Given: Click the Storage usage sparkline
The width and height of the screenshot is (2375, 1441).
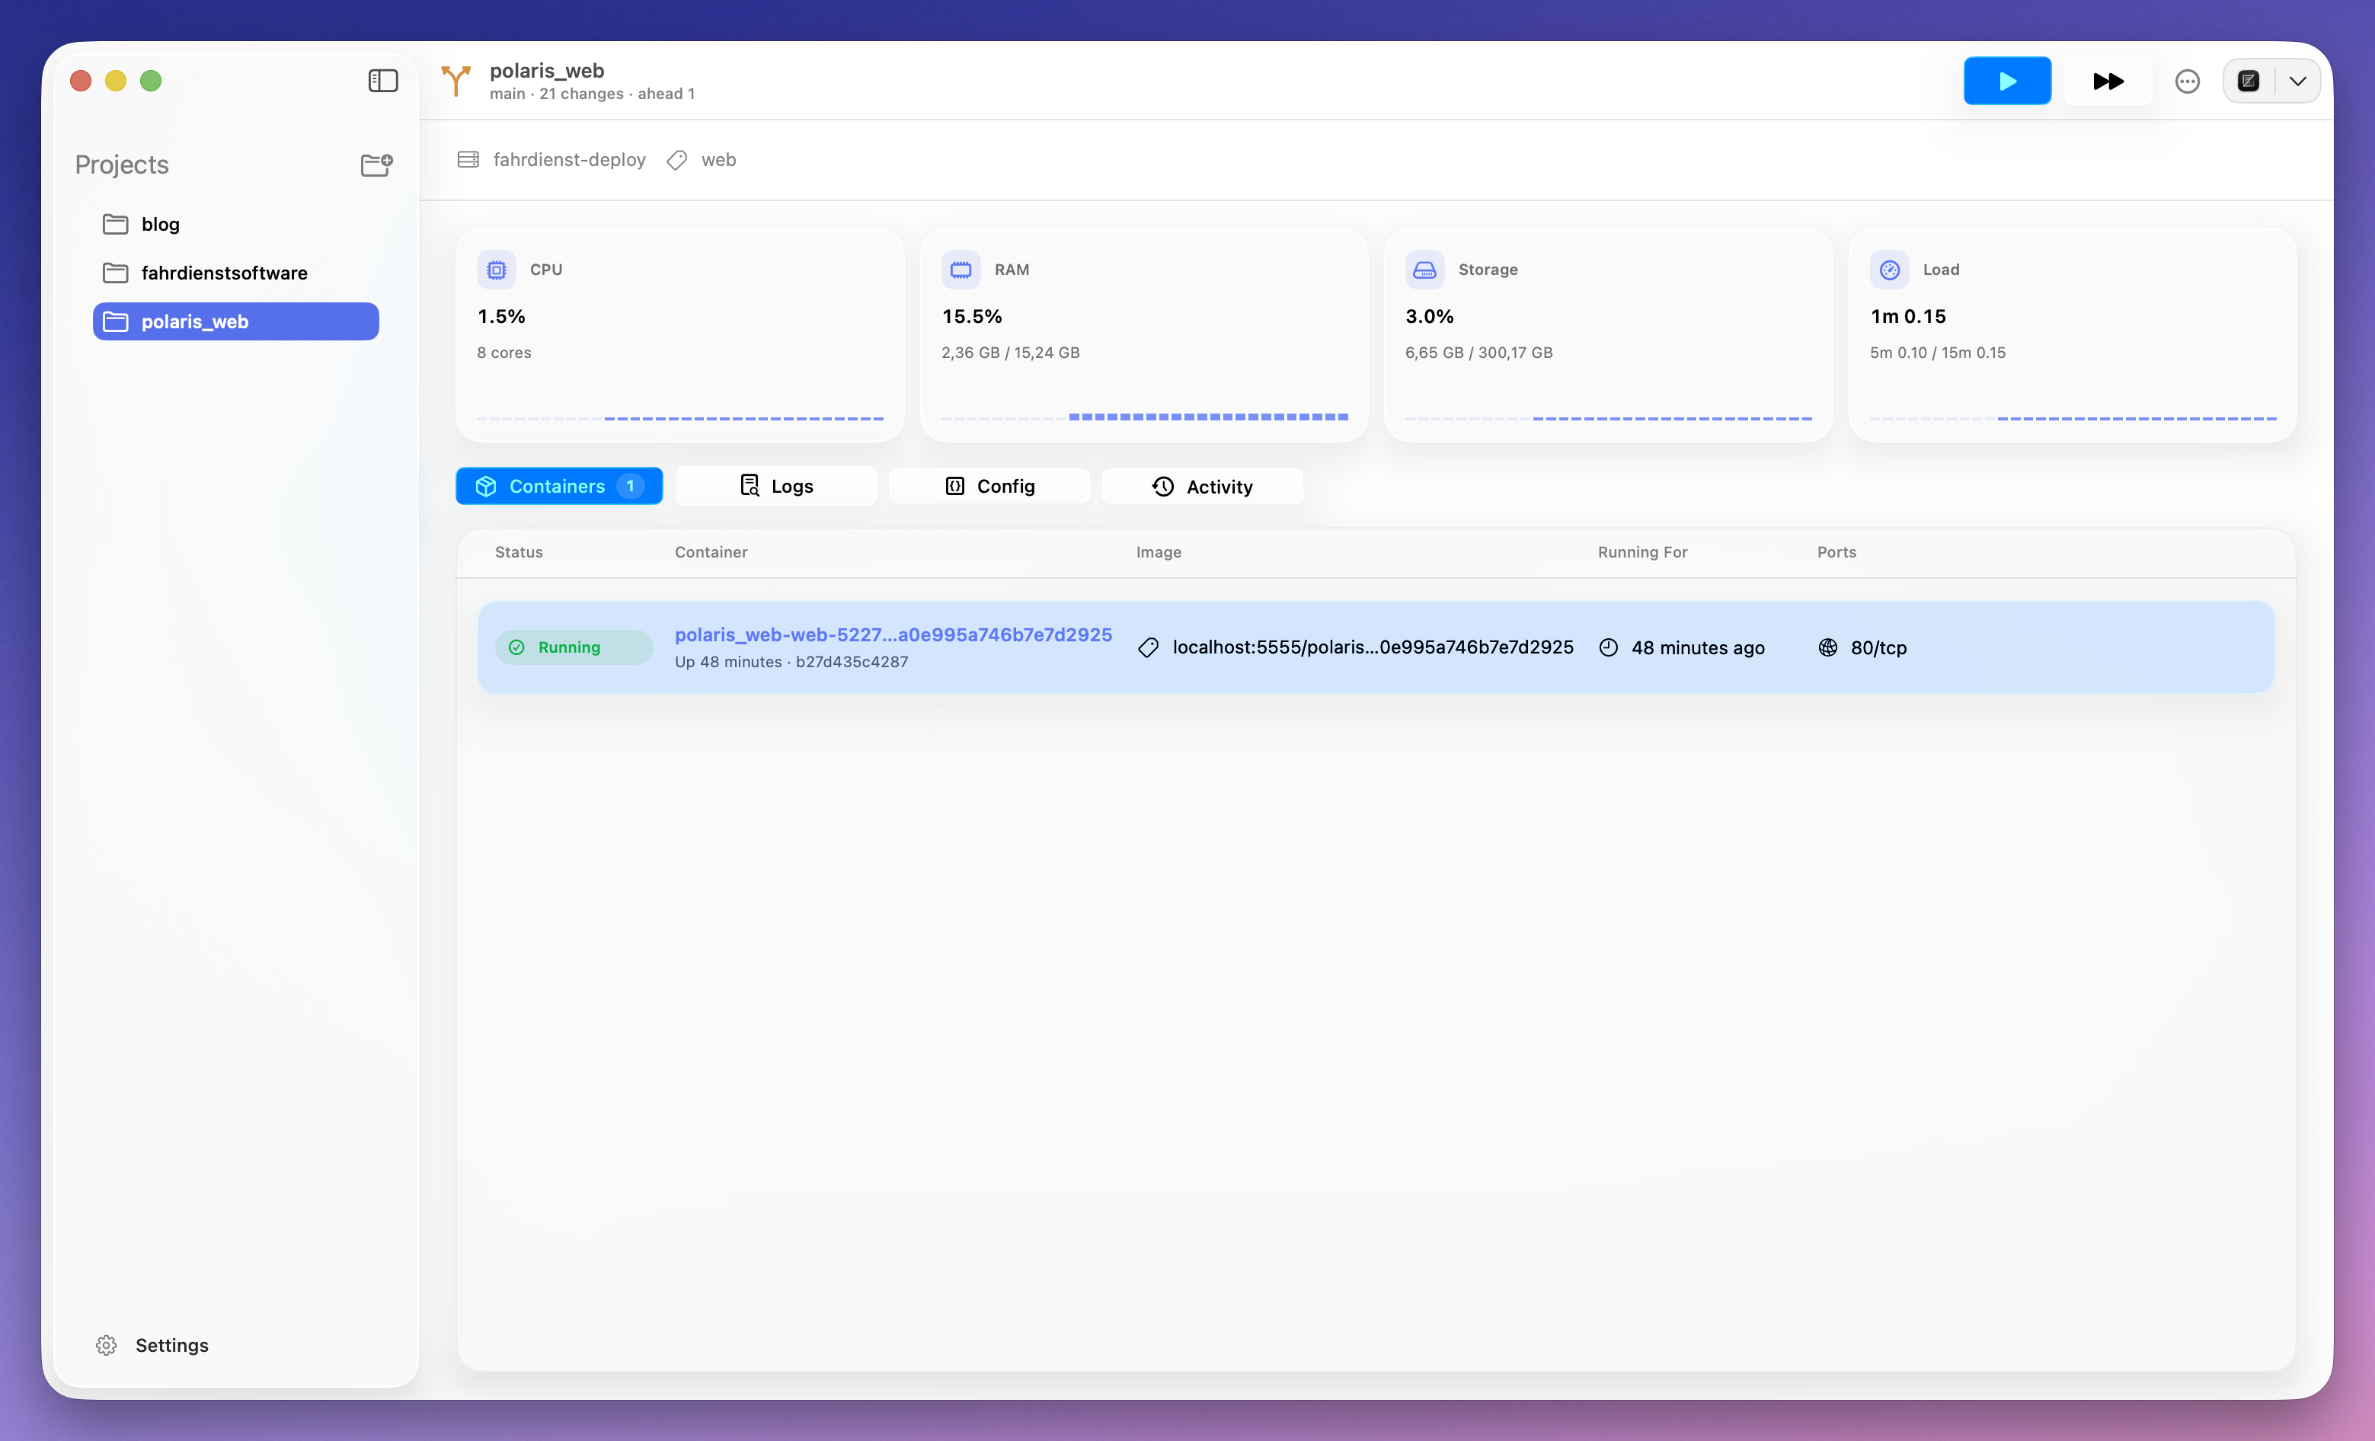Looking at the screenshot, I should tap(1609, 418).
